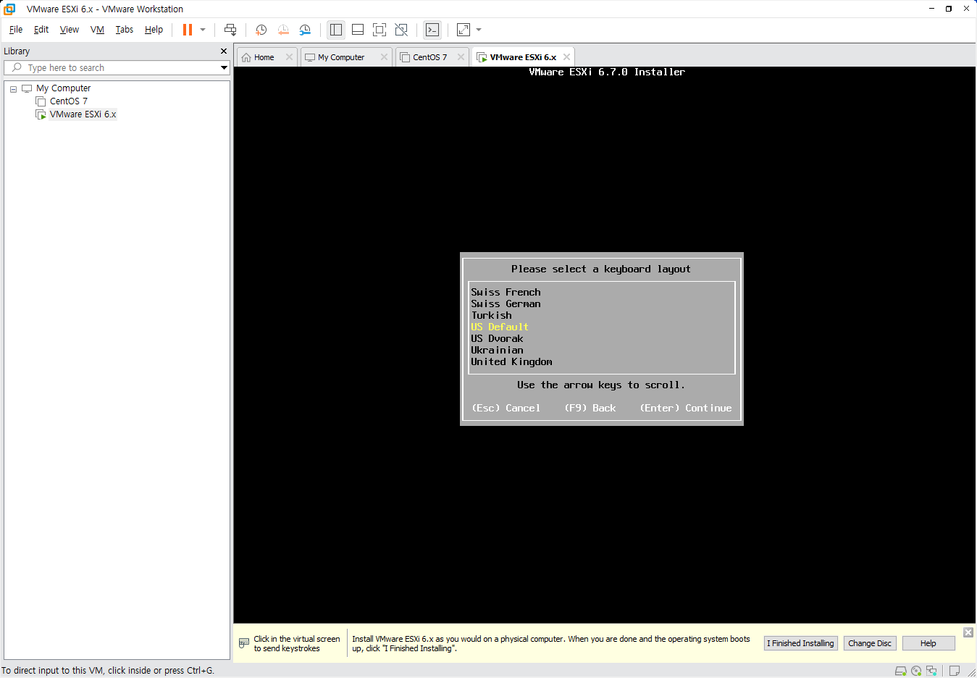977x678 pixels.
Task: Click the stretch guest display icon
Action: click(464, 30)
